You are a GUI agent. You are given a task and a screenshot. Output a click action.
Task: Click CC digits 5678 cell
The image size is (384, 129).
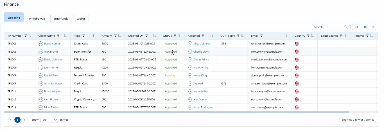click(223, 83)
